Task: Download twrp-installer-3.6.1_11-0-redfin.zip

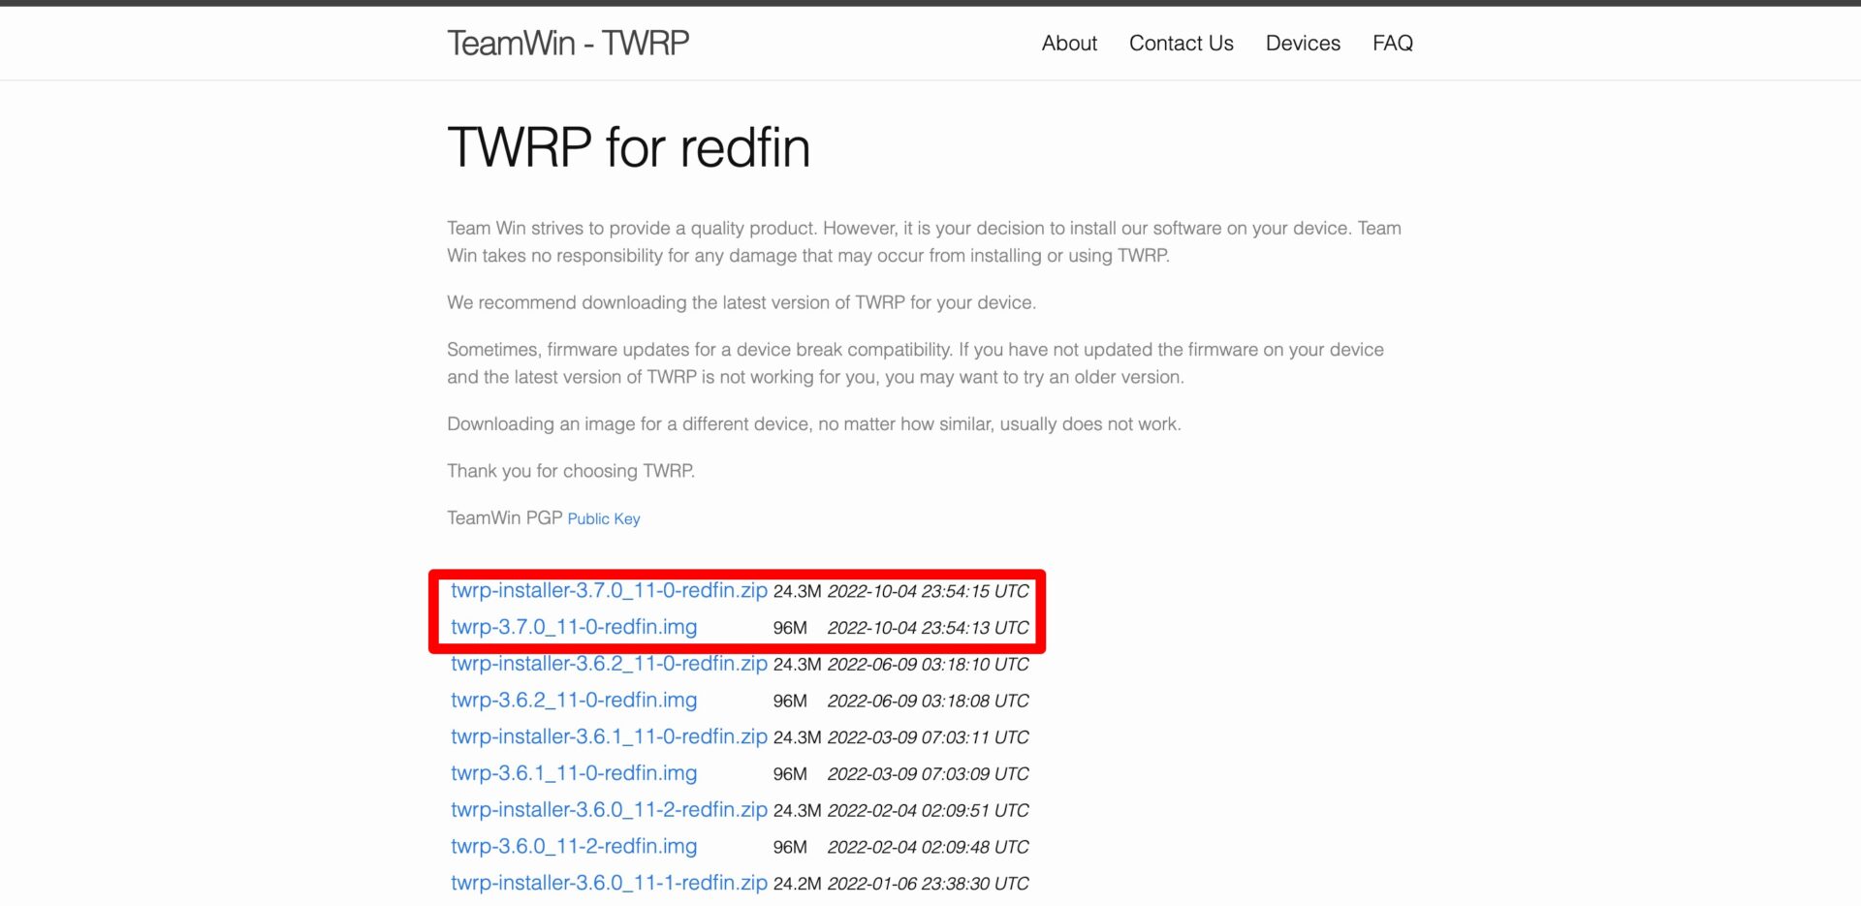Action: (608, 736)
